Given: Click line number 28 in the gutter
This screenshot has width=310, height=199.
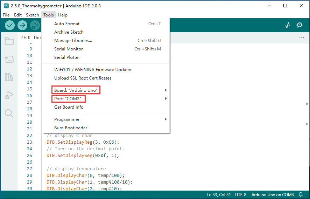Looking at the screenshot, I should pos(29,176).
